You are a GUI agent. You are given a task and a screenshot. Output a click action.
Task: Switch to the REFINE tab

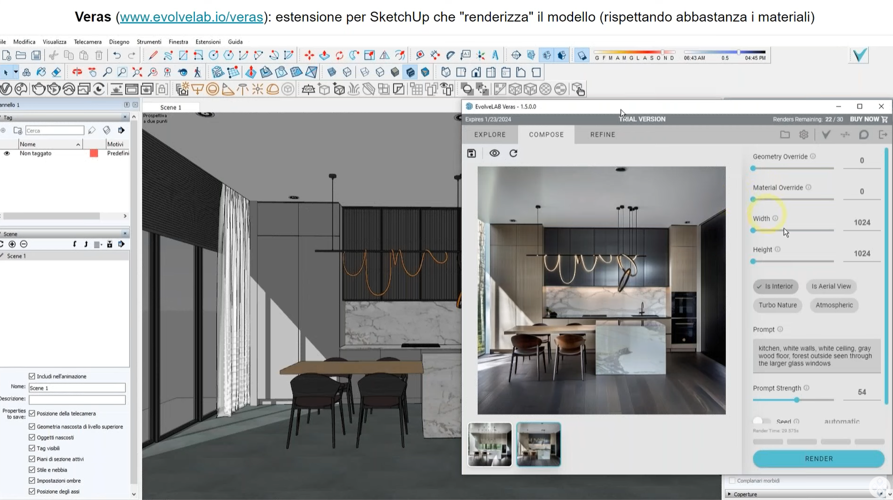pyautogui.click(x=603, y=135)
